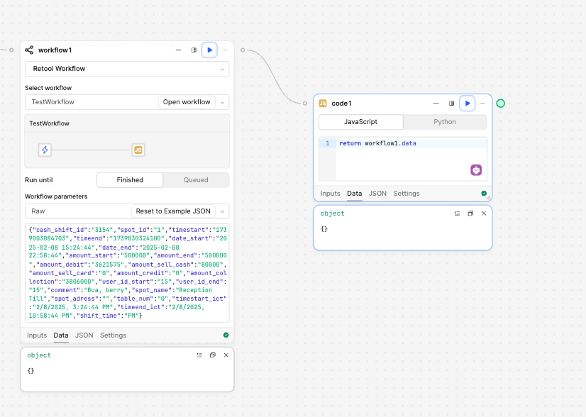Click workflow1 green success status indicator

coord(226,335)
